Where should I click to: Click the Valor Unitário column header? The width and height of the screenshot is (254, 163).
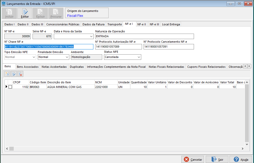point(157,82)
